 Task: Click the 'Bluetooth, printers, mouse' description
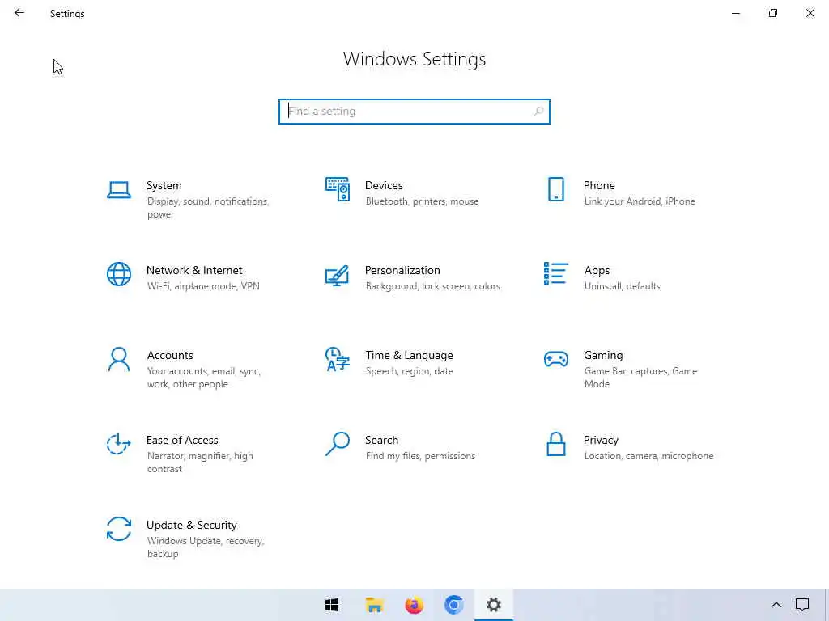[422, 201]
